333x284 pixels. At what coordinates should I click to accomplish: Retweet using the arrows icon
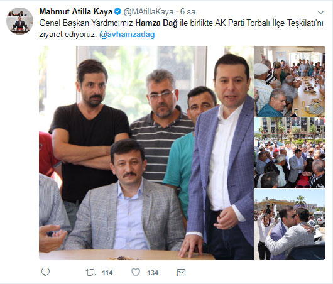coord(90,273)
